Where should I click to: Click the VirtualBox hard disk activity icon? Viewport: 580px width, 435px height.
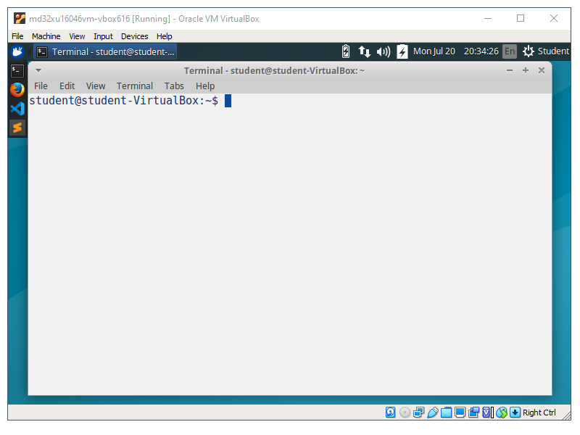[391, 413]
